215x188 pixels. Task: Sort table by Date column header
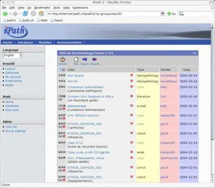(186, 70)
